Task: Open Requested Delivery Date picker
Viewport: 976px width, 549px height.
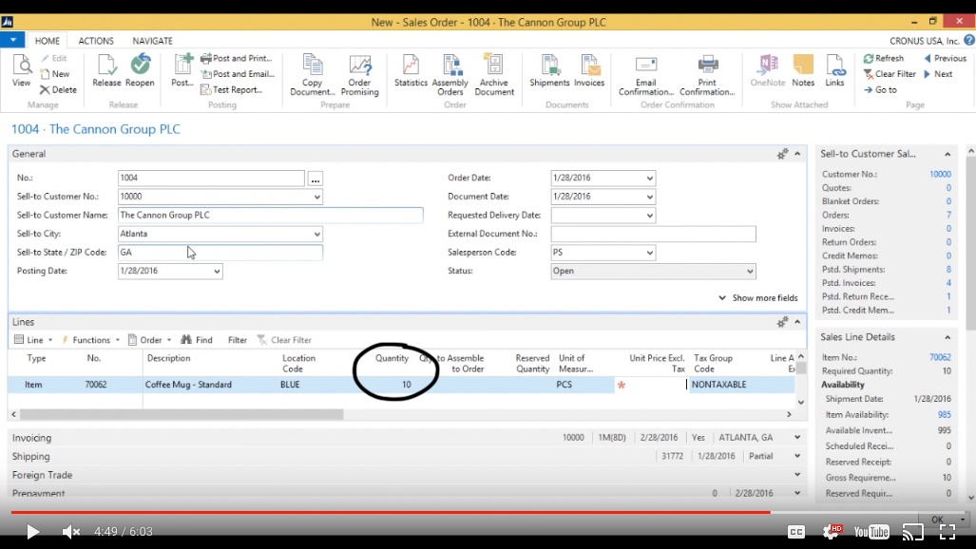Action: tap(650, 216)
